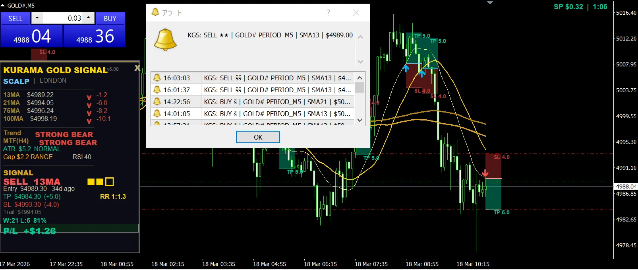Click the leftmost blue up buy arrow
The image size is (638, 270).
click(406, 68)
